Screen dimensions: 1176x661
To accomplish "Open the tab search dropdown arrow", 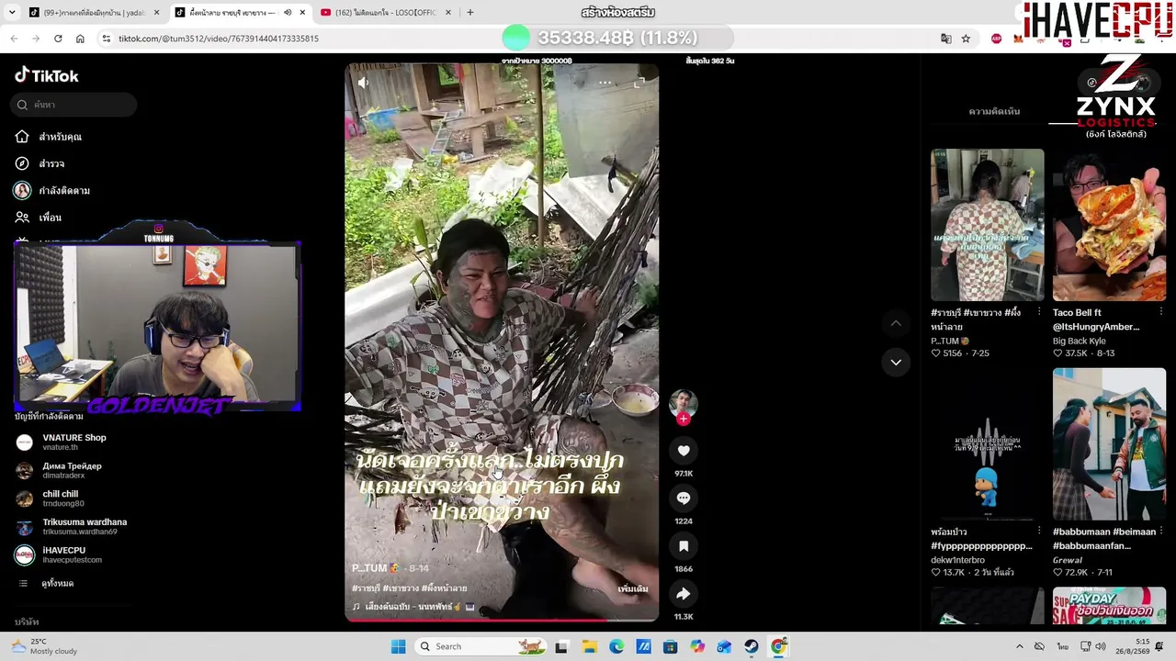I will [11, 13].
